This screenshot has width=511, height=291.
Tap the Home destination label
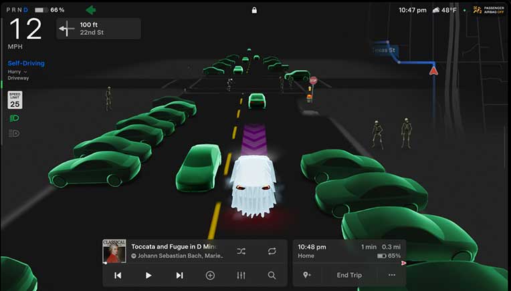(306, 256)
